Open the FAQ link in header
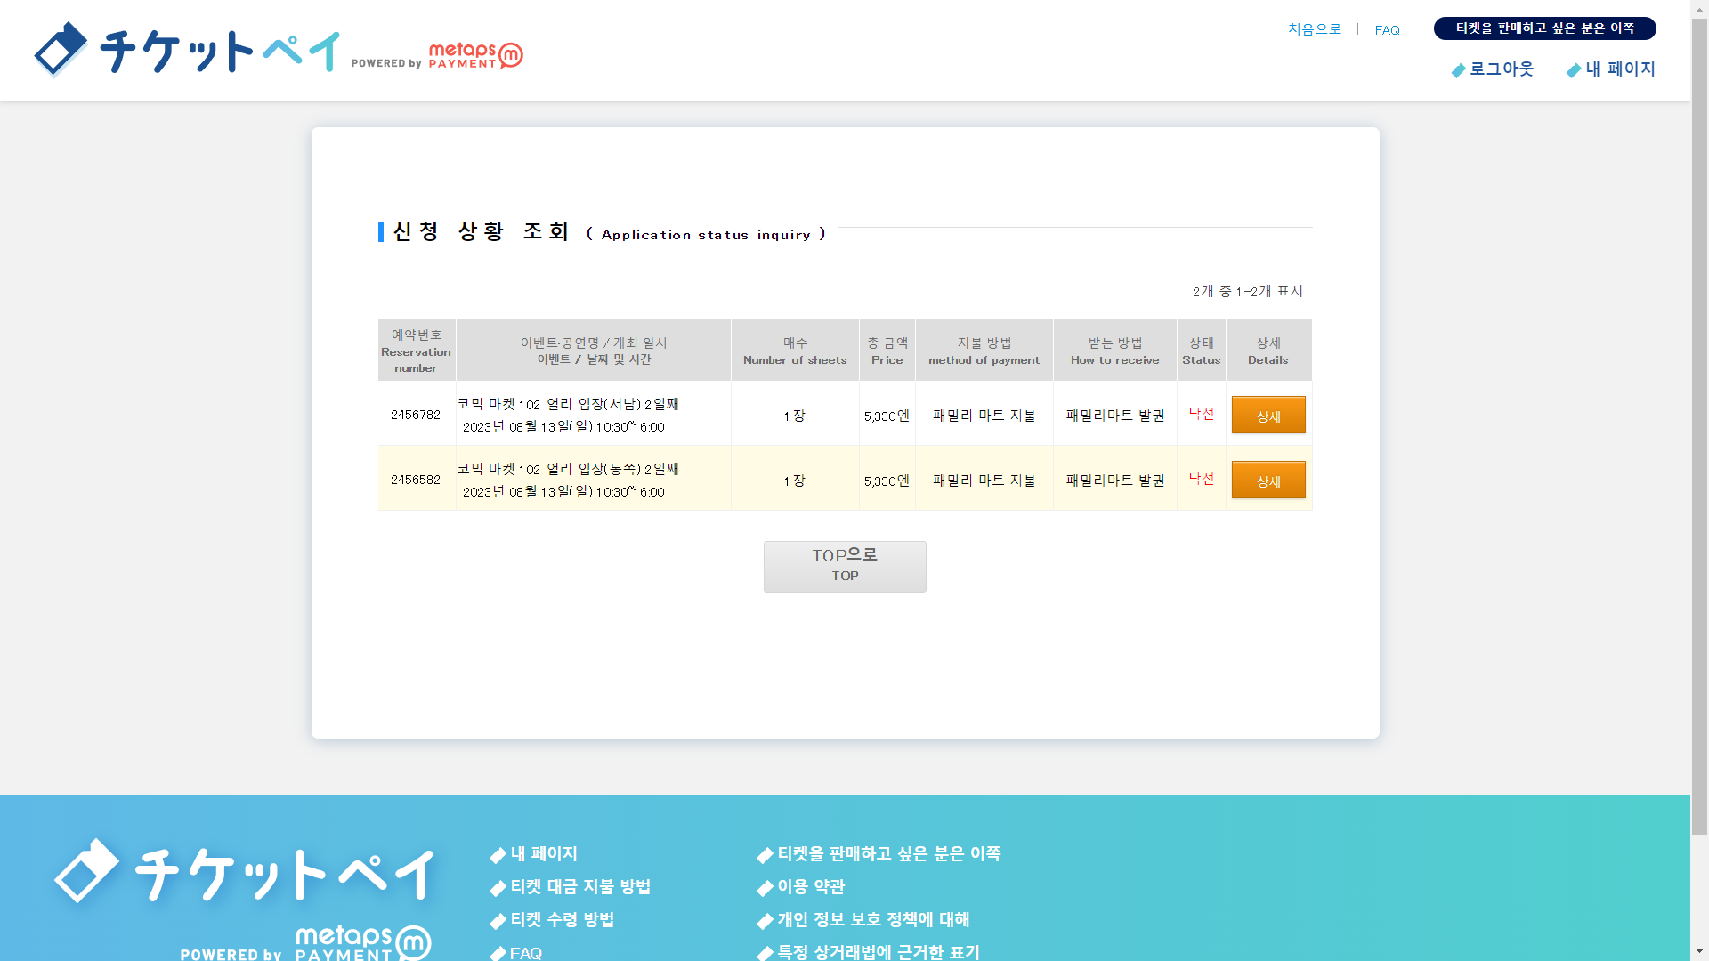Screen dimensions: 1709x961 [x=1387, y=30]
